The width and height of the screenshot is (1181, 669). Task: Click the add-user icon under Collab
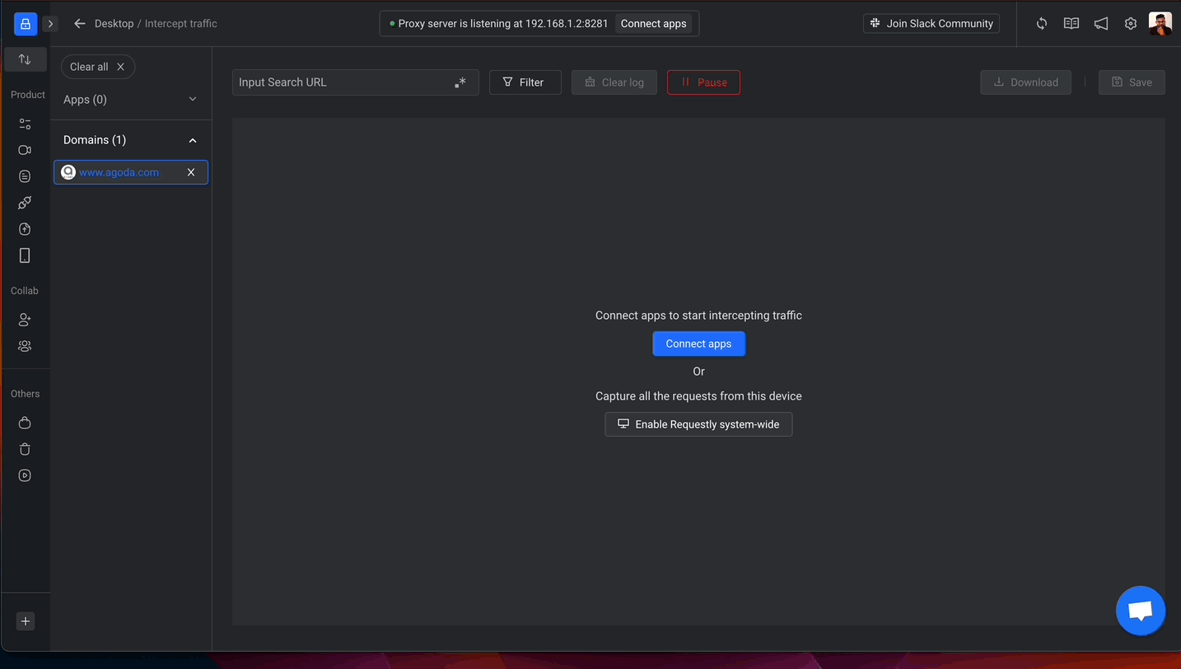(x=25, y=320)
